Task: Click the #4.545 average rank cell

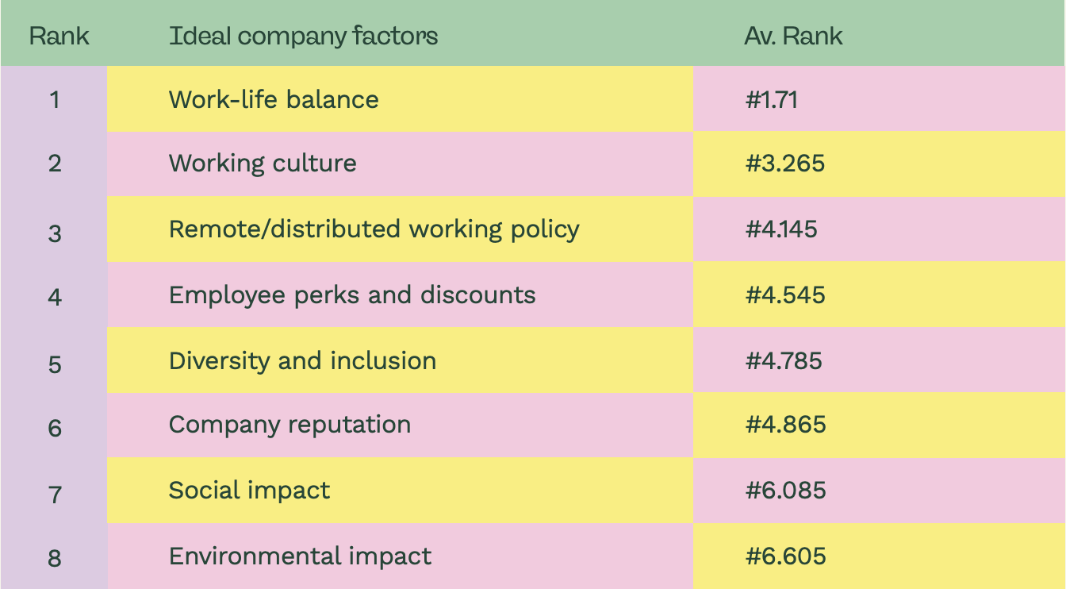Action: 879,294
